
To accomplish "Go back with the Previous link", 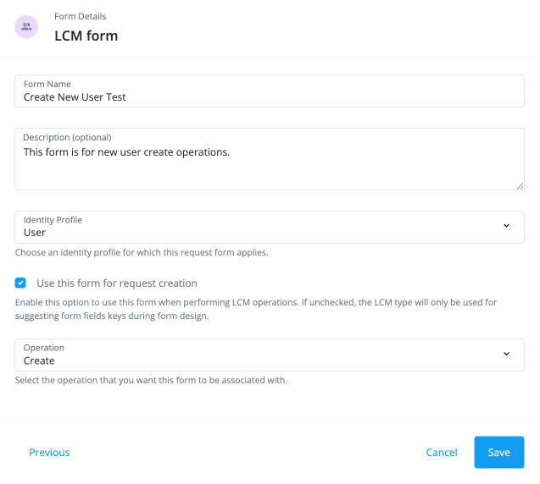I will pyautogui.click(x=49, y=453).
